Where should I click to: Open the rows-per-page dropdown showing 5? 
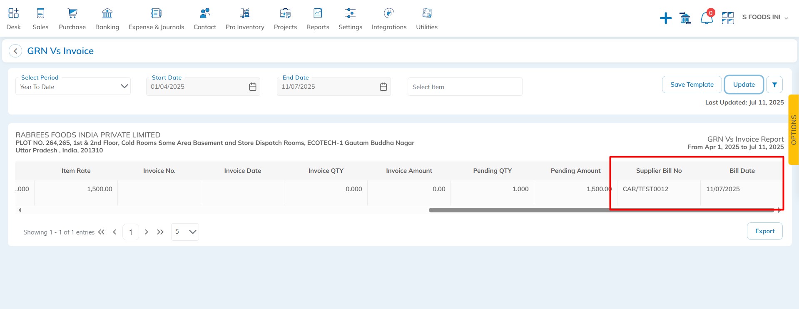point(185,232)
